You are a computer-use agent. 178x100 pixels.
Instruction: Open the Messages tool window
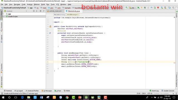(x=47, y=91)
